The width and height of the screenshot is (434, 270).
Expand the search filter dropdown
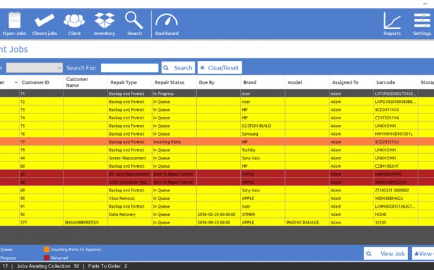click(x=35, y=68)
